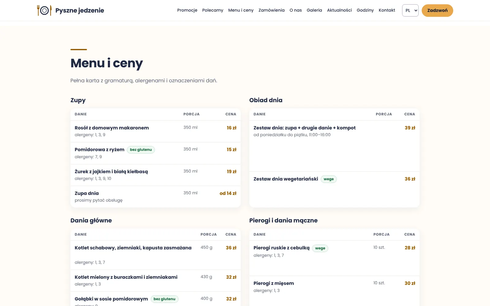Click the od 14 zł price
This screenshot has height=306, width=490.
[x=228, y=193]
